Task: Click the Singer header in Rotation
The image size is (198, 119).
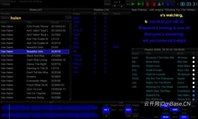Action: (x=77, y=14)
